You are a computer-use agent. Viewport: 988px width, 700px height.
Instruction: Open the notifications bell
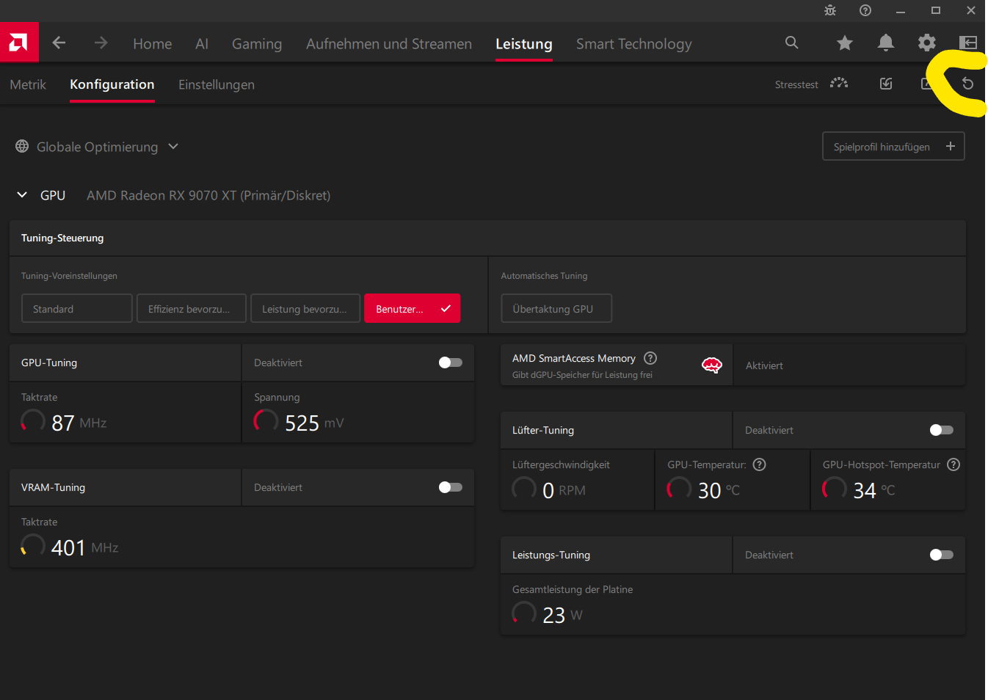coord(886,43)
